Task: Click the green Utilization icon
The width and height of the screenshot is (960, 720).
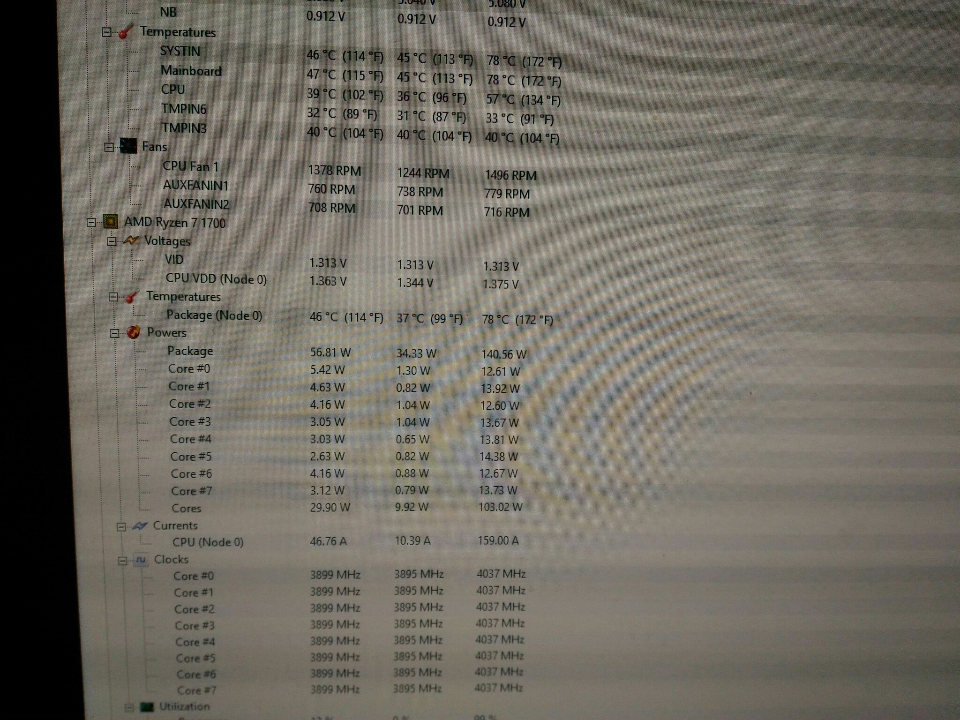Action: (x=147, y=707)
